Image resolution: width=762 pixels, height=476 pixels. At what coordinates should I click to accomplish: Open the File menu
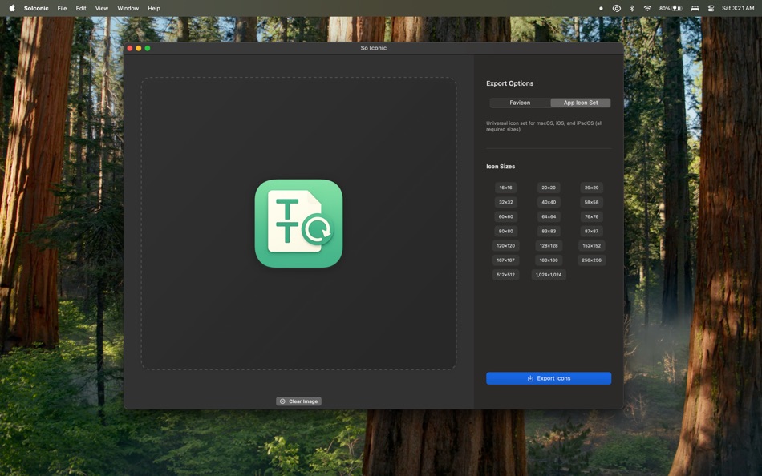click(x=62, y=8)
